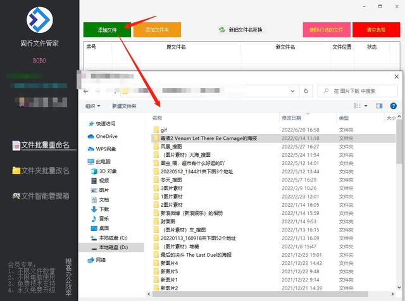Open the OneDrive cloud location
Screen dimensions: 405x301
106,136
